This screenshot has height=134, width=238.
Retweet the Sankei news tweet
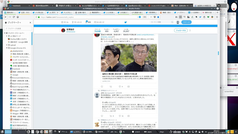[x=111, y=86]
